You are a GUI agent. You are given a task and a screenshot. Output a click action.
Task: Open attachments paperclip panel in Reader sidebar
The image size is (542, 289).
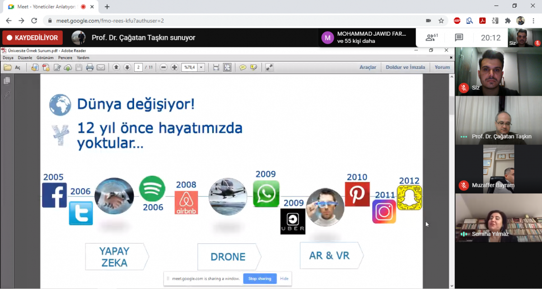7,95
